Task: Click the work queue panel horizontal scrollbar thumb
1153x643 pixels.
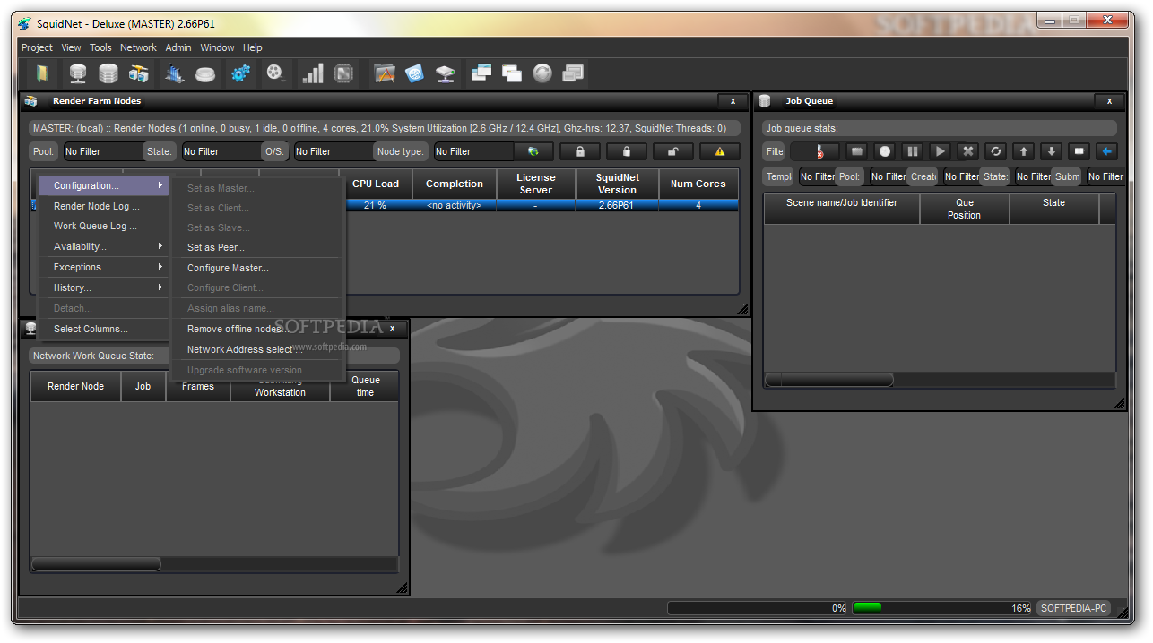Action: 97,564
